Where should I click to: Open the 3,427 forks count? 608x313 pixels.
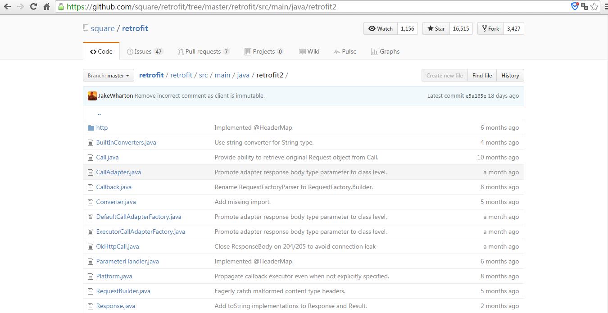(x=513, y=28)
